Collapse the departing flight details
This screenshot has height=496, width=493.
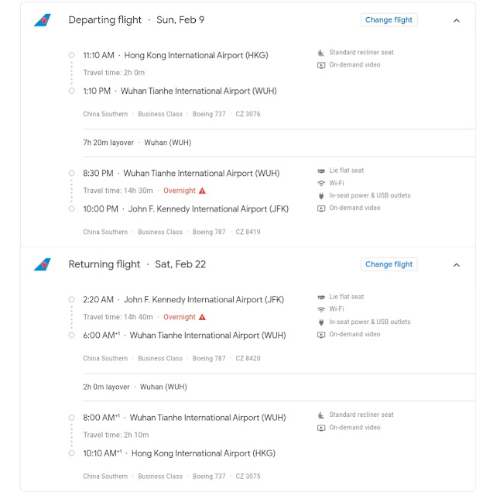click(457, 20)
